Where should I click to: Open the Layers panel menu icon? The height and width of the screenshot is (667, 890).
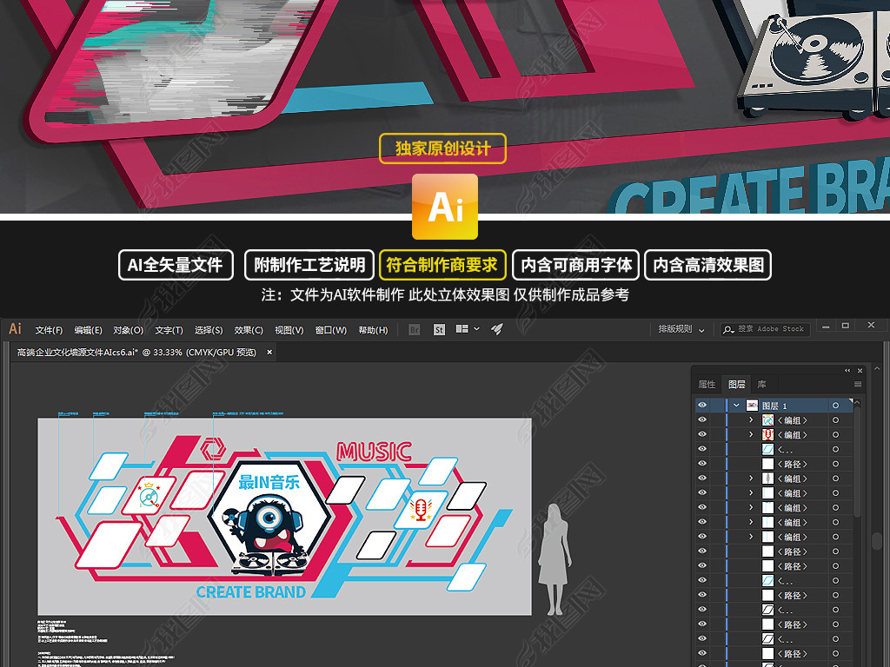858,385
